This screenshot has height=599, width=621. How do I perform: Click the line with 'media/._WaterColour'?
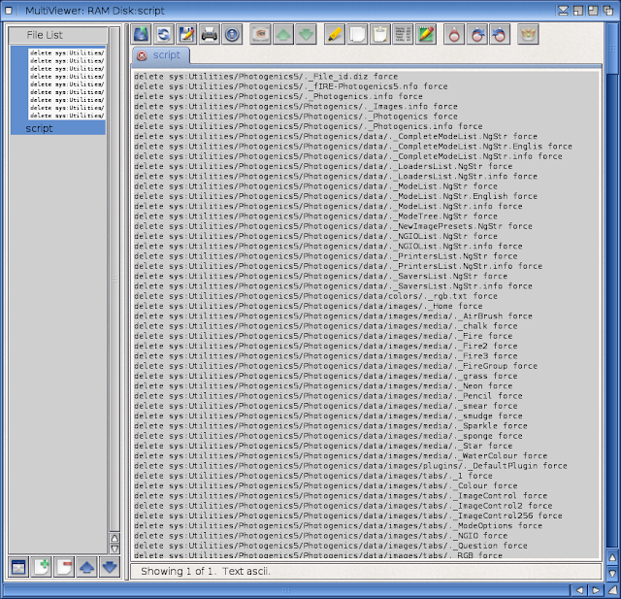pos(341,455)
